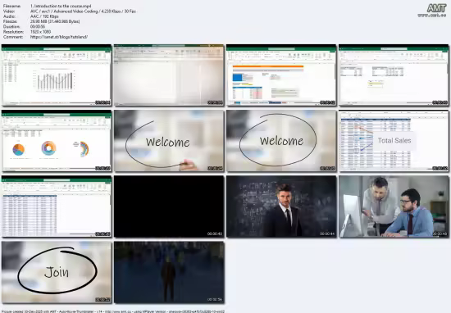Click the 'Comment:' label in the header
451x313 pixels.
pyautogui.click(x=13, y=37)
